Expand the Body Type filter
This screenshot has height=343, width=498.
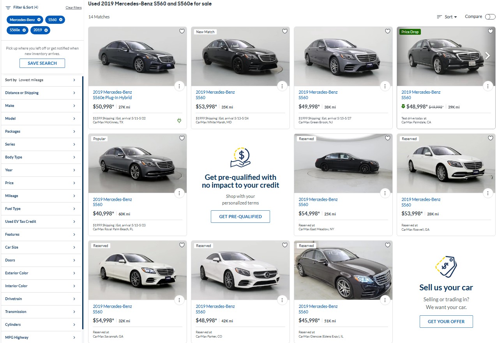(41, 157)
